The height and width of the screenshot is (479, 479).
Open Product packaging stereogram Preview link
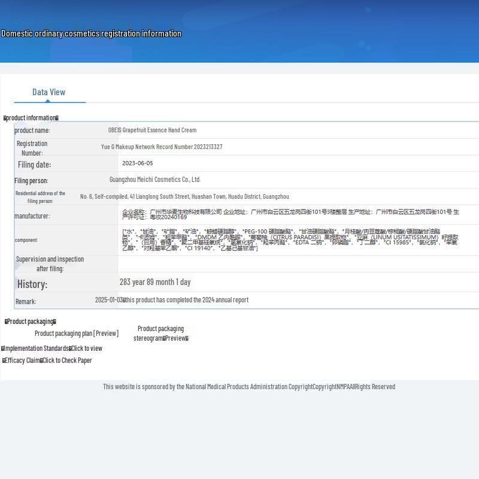(x=160, y=334)
